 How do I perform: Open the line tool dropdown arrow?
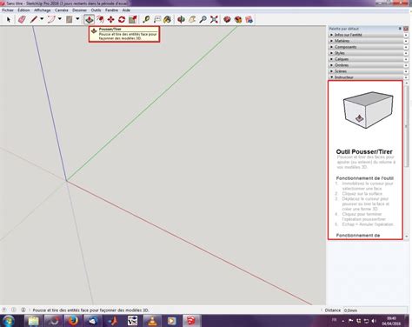click(x=42, y=19)
